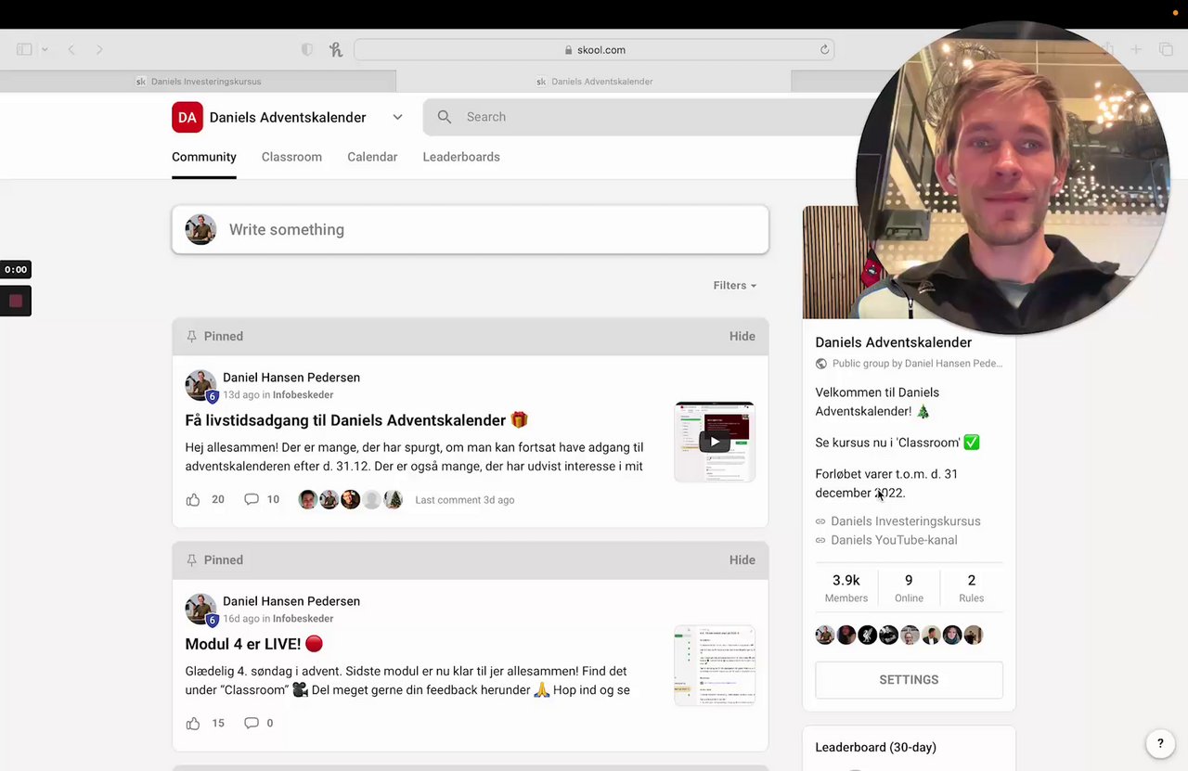Screen dimensions: 1188x771
Task: Click the Public group globe icon
Action: (820, 364)
